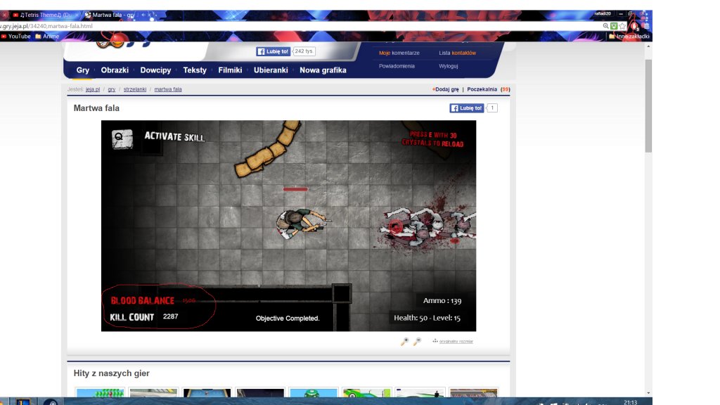Open Powiadomienia link
The height and width of the screenshot is (405, 720).
pyautogui.click(x=397, y=66)
